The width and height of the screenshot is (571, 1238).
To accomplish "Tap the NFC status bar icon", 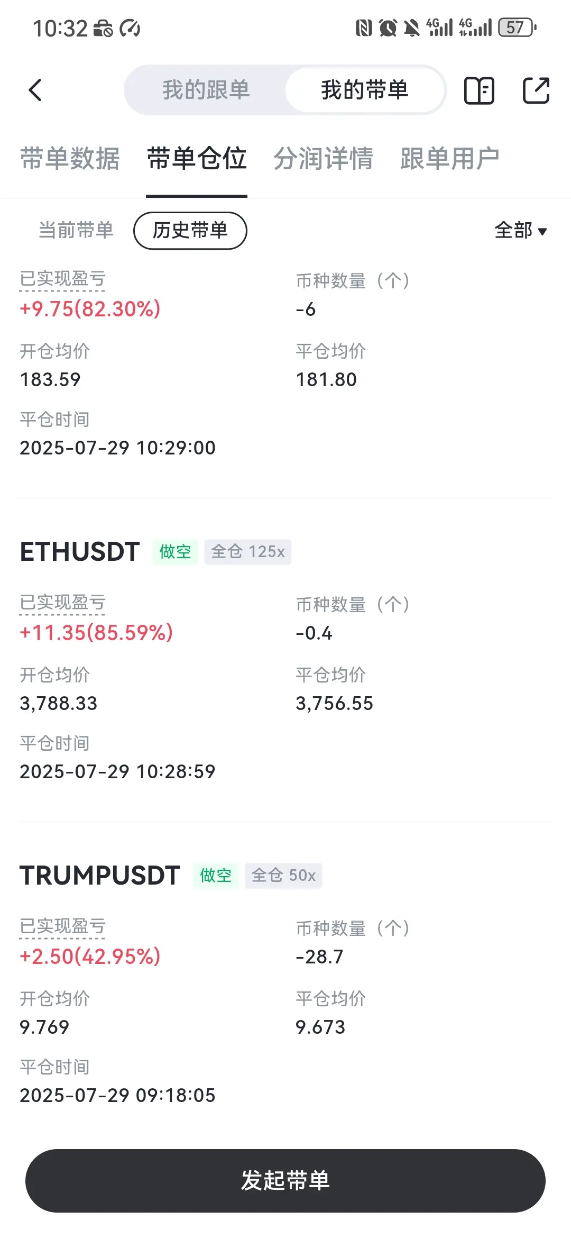I will click(364, 28).
